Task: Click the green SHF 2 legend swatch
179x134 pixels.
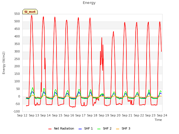Action: 99,129
